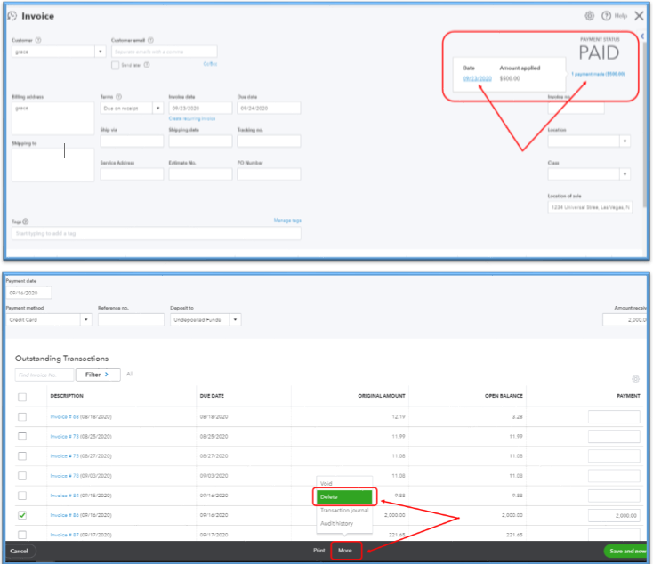The width and height of the screenshot is (653, 564).
Task: Click More in the bottom bar
Action: coord(345,551)
